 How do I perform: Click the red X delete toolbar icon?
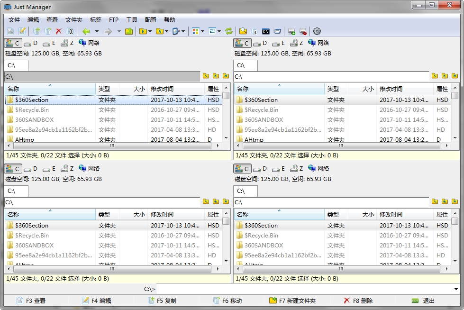tap(59, 31)
